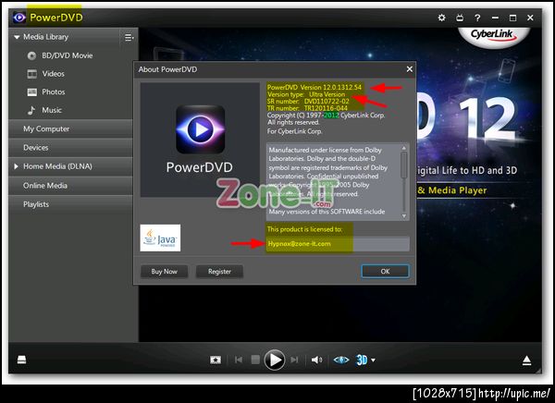Image resolution: width=555 pixels, height=403 pixels.
Task: Mute the volume speaker icon
Action: [x=316, y=360]
